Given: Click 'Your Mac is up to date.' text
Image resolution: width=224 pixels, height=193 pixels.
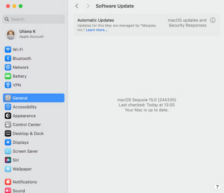Looking at the screenshot, I should (x=147, y=110).
